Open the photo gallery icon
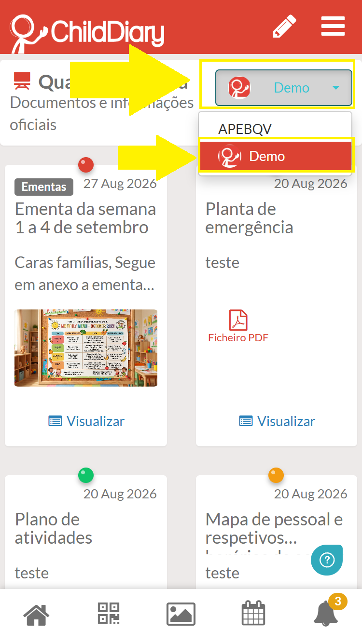 tap(181, 615)
